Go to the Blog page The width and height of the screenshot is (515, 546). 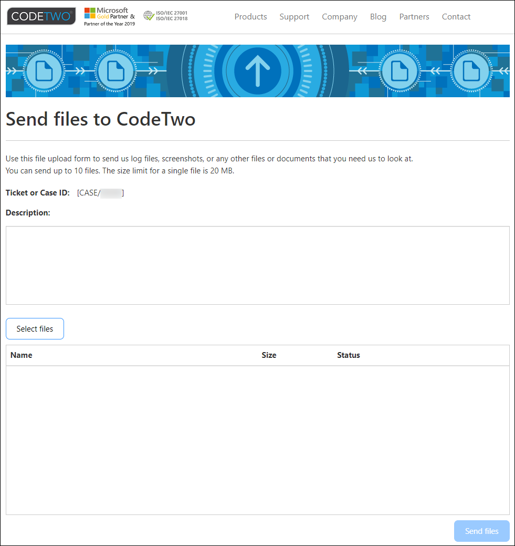coord(379,17)
